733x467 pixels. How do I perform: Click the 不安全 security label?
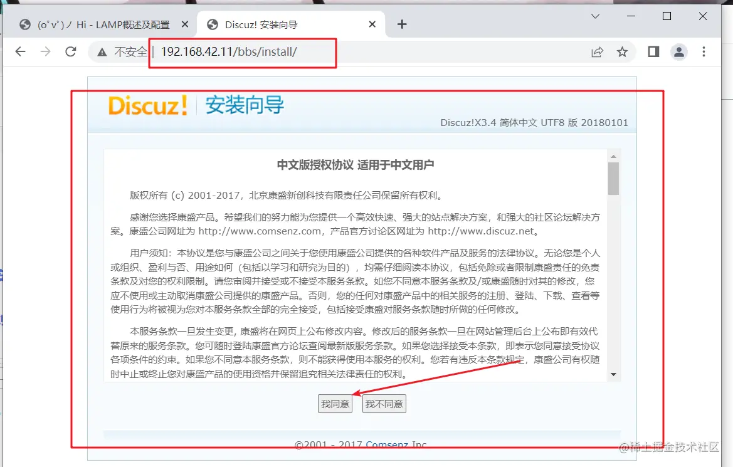point(130,52)
